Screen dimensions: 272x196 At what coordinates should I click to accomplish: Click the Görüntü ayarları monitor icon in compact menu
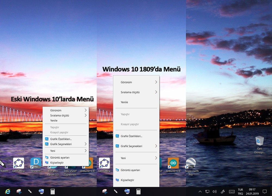[x=47, y=157]
